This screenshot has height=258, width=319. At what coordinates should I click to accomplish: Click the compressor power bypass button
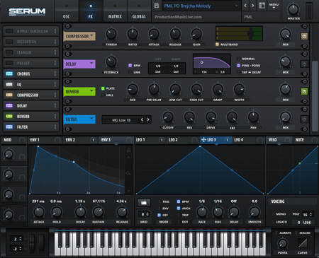(x=304, y=36)
